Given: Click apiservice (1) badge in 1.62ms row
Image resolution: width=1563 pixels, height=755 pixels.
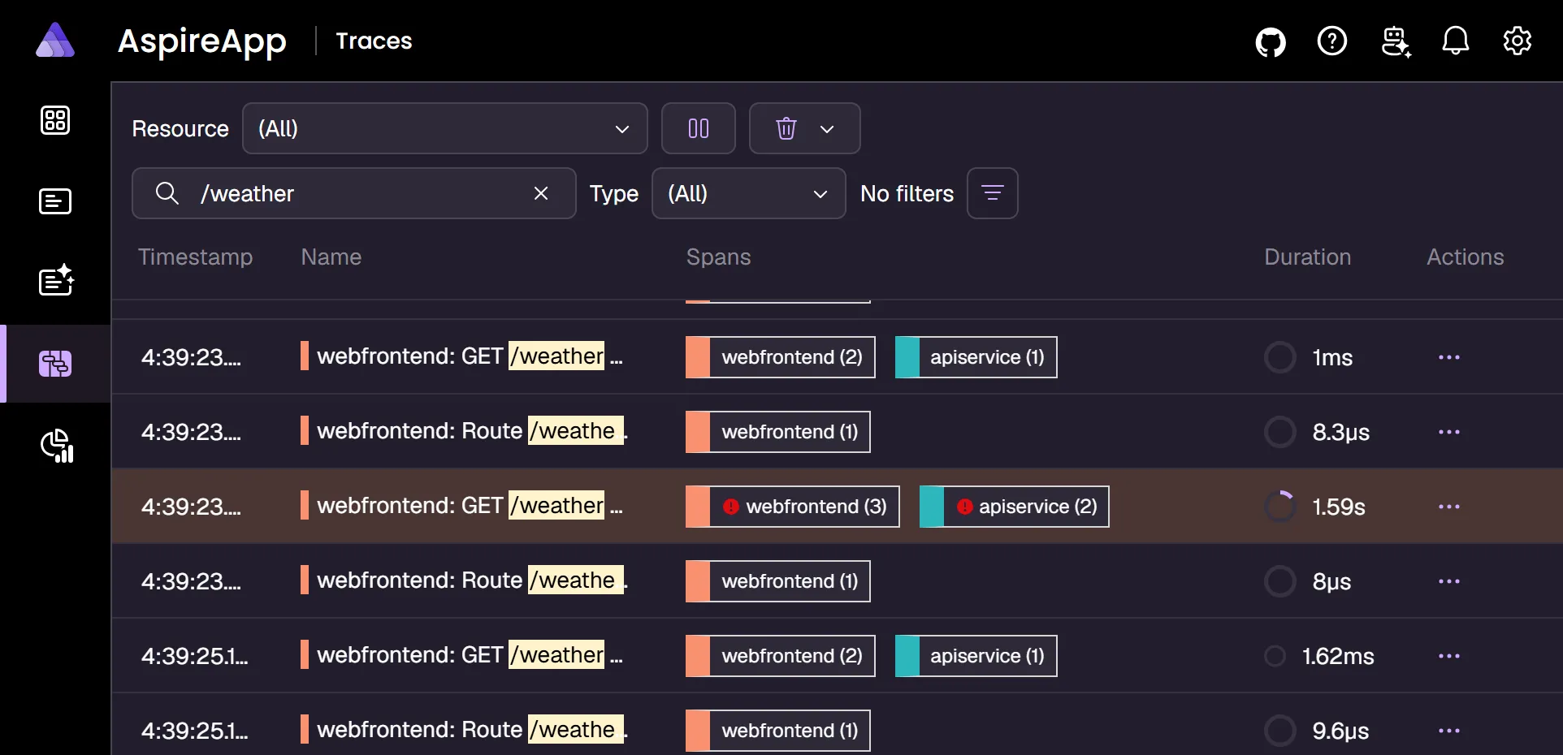Looking at the screenshot, I should point(976,656).
